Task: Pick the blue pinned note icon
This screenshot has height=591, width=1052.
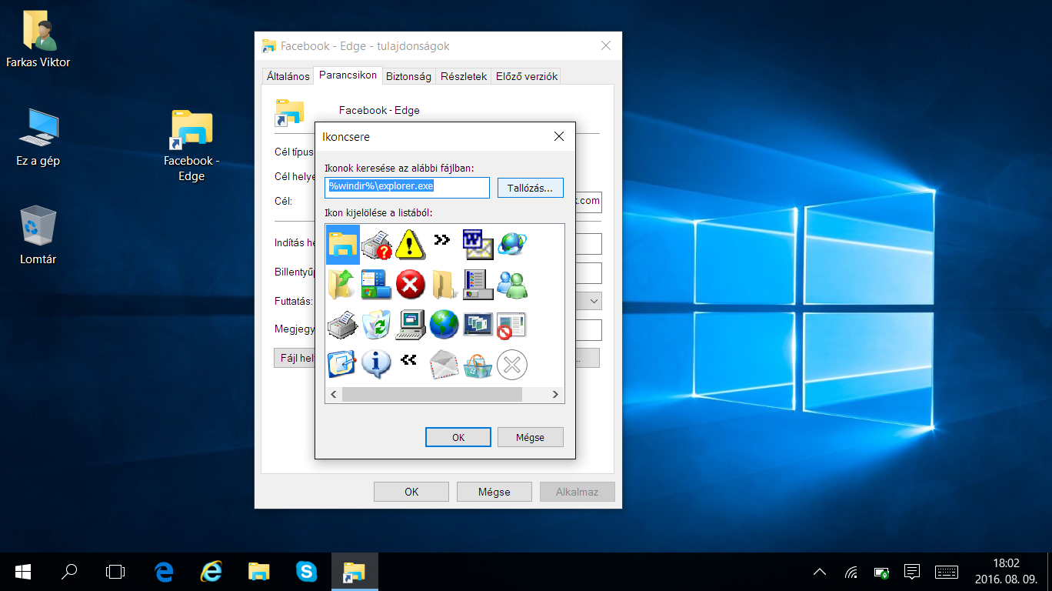Action: tap(342, 364)
